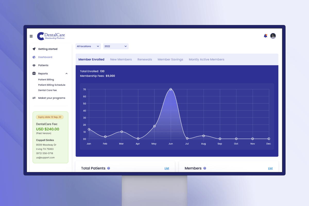Switch to the New Members tab
This screenshot has width=309, height=206.
(x=121, y=59)
